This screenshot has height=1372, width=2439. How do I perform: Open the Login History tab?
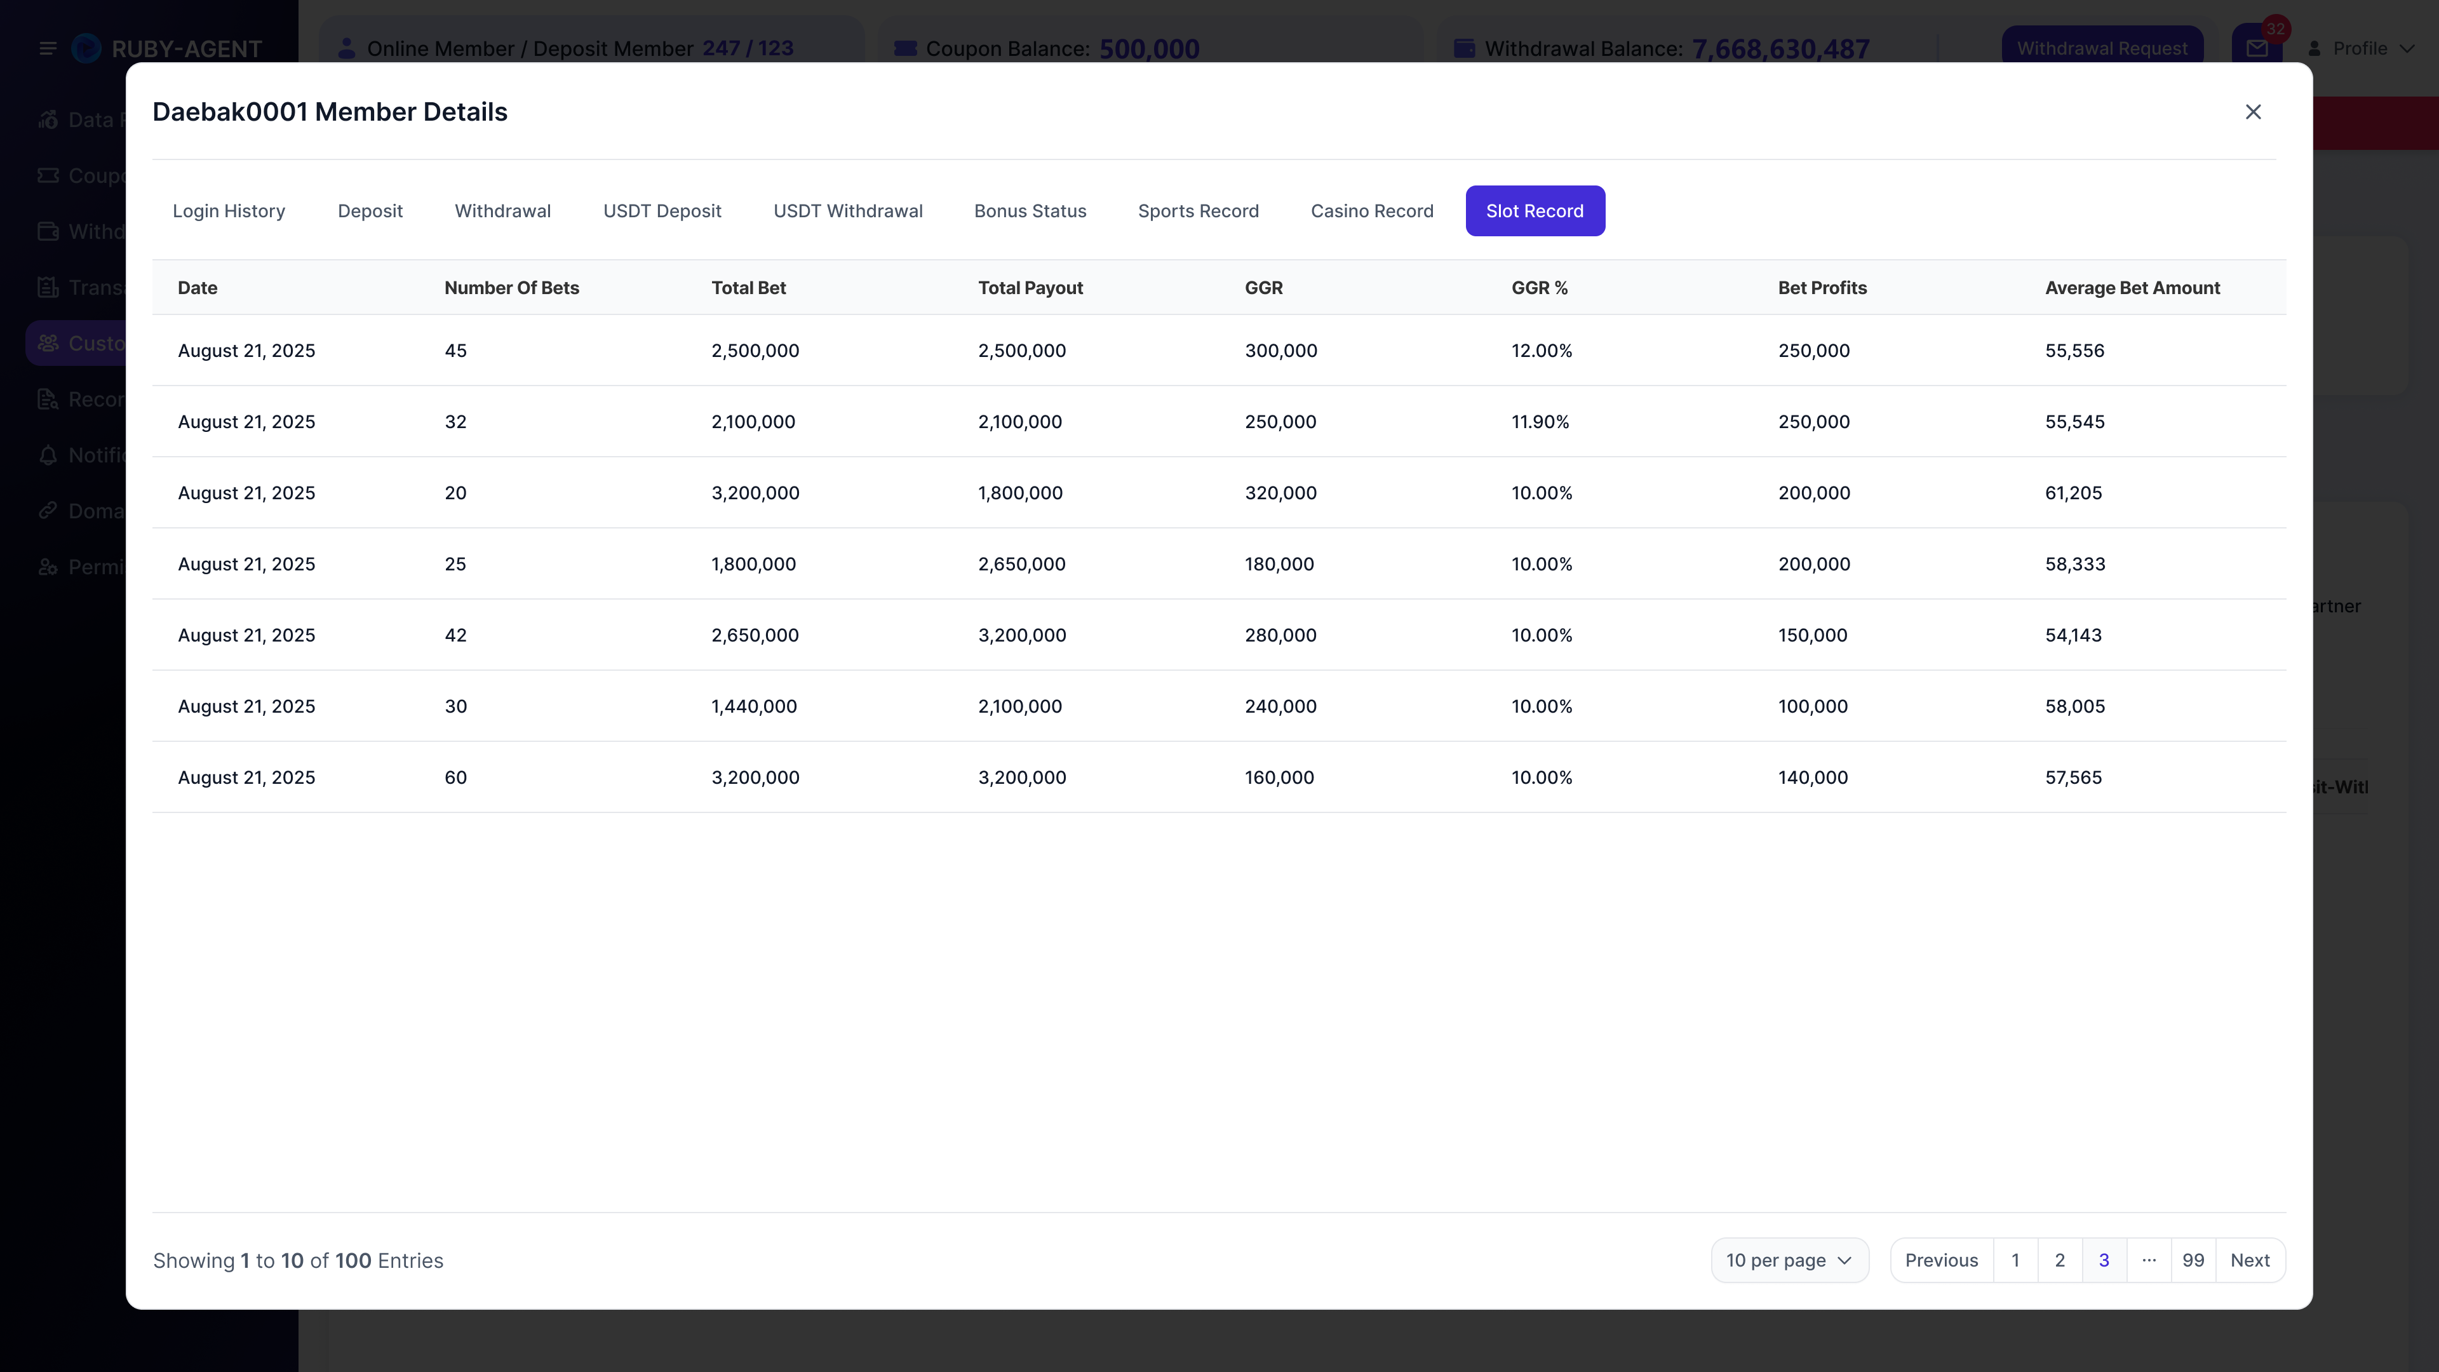pos(228,211)
